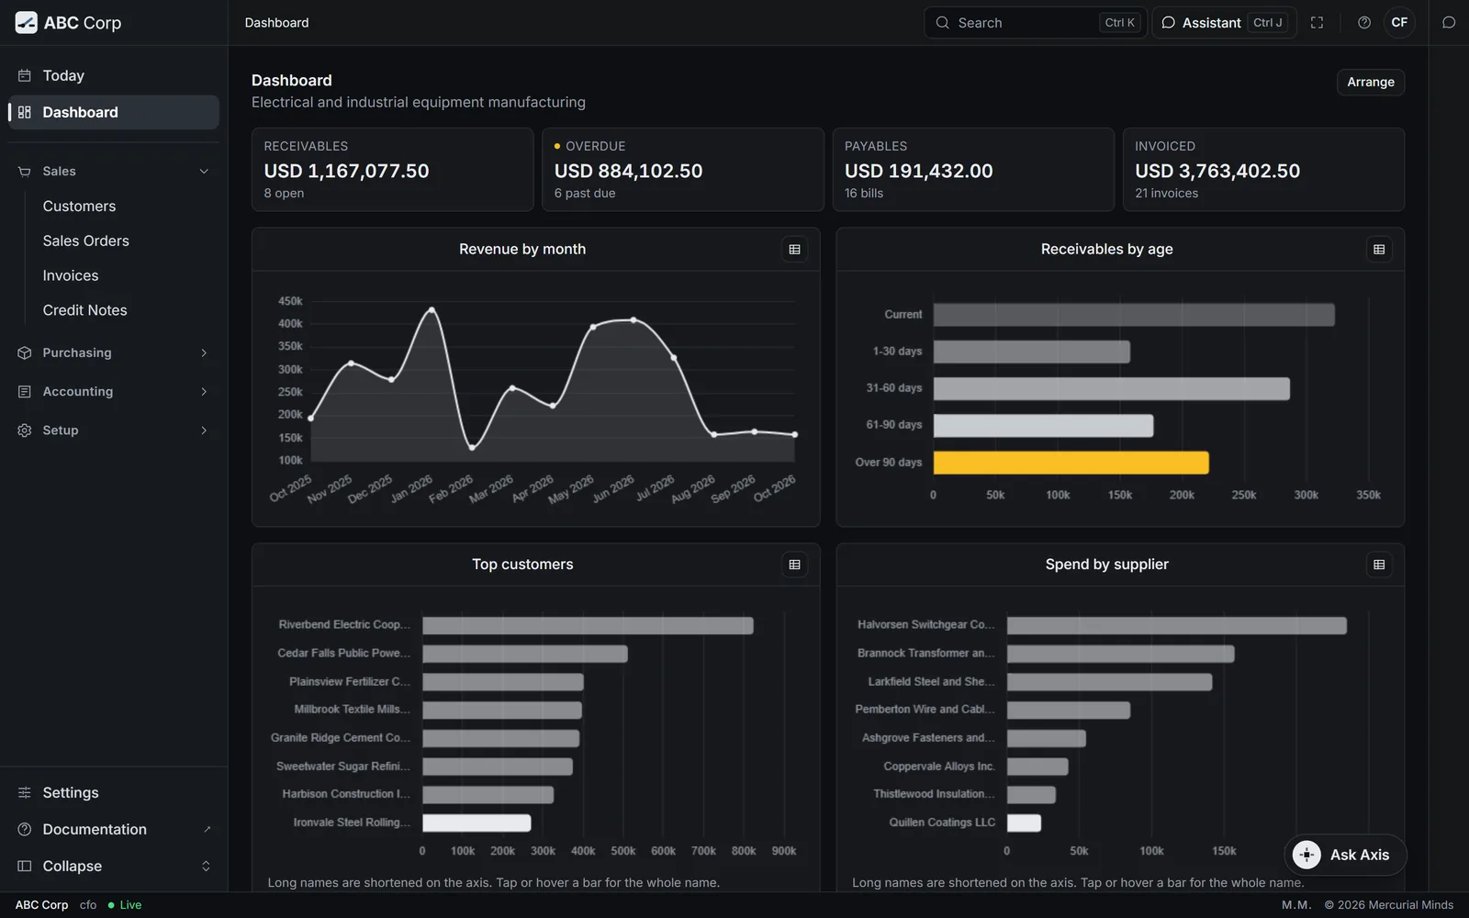The image size is (1469, 918).
Task: Open the Payables summary card
Action: [x=973, y=170]
